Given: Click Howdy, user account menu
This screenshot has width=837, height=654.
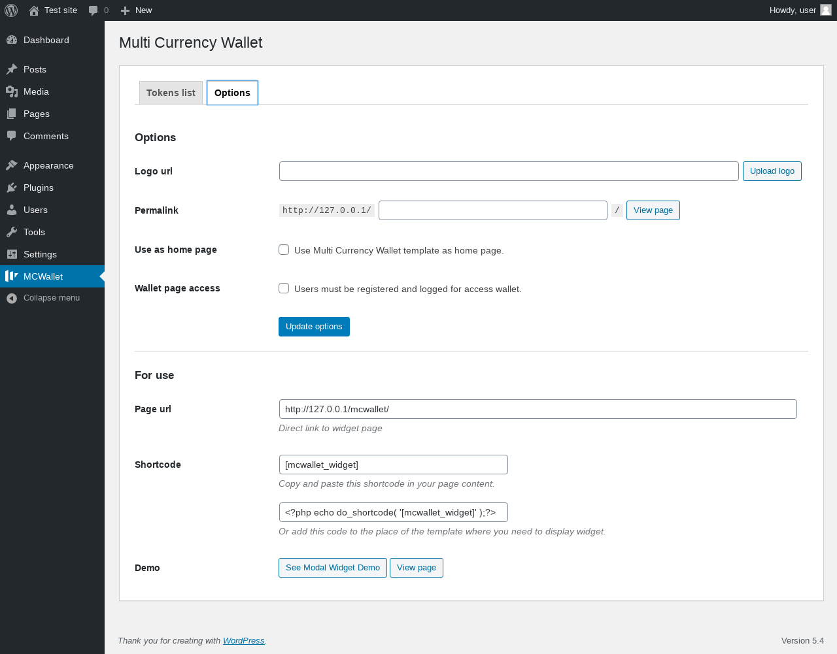Looking at the screenshot, I should coord(800,10).
